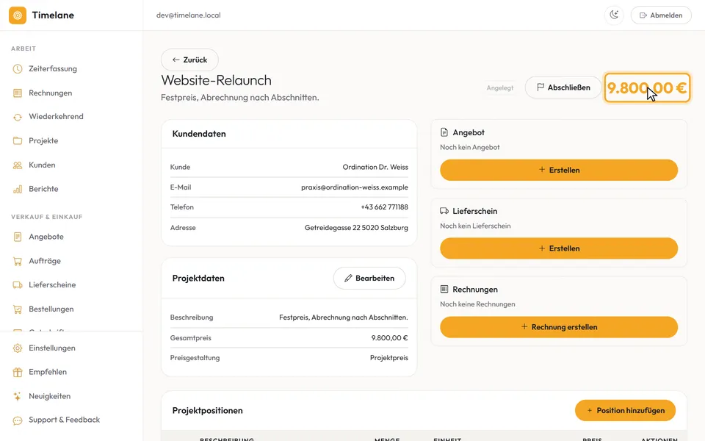Click the Abmelden logout button

pos(661,15)
